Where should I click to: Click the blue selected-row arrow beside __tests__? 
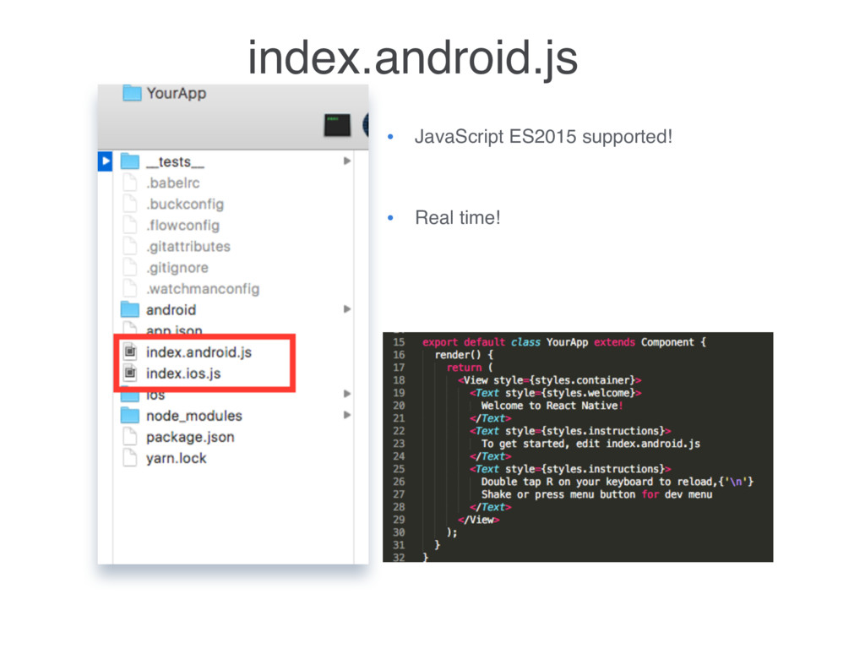[106, 161]
